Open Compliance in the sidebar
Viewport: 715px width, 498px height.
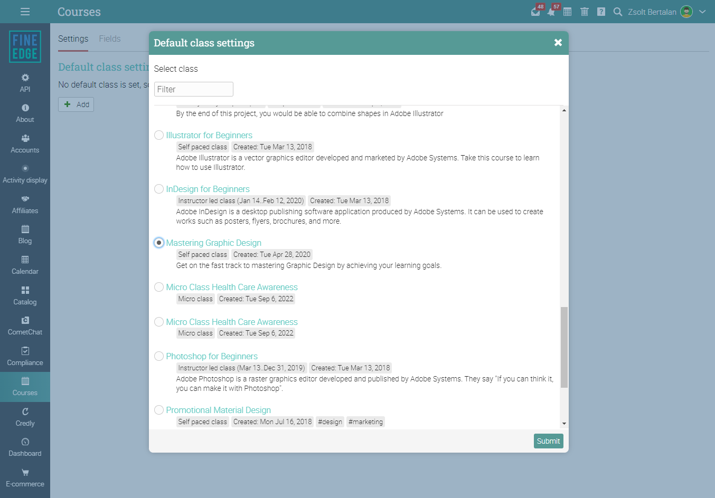click(x=25, y=357)
